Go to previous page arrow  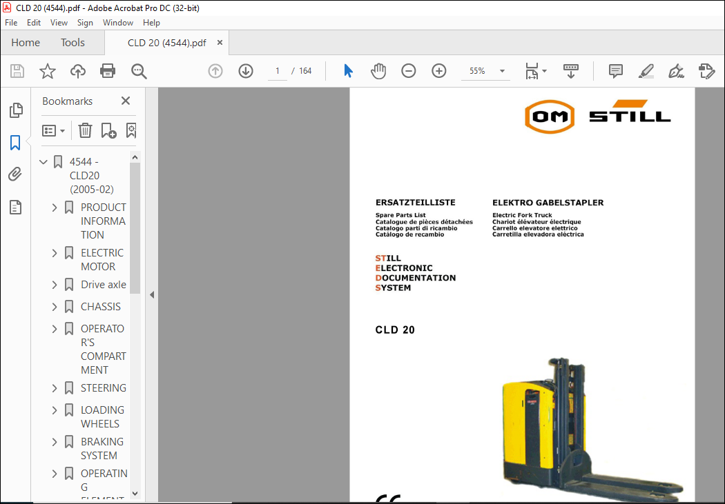coord(215,71)
